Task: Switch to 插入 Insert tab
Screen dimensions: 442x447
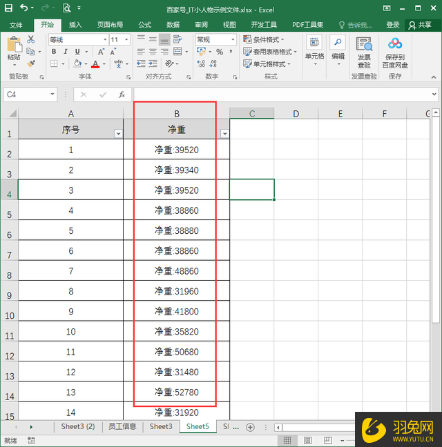Action: click(75, 25)
